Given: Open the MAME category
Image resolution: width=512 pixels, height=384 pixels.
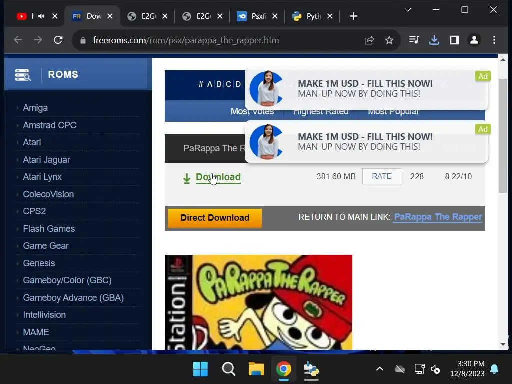Looking at the screenshot, I should point(36,332).
